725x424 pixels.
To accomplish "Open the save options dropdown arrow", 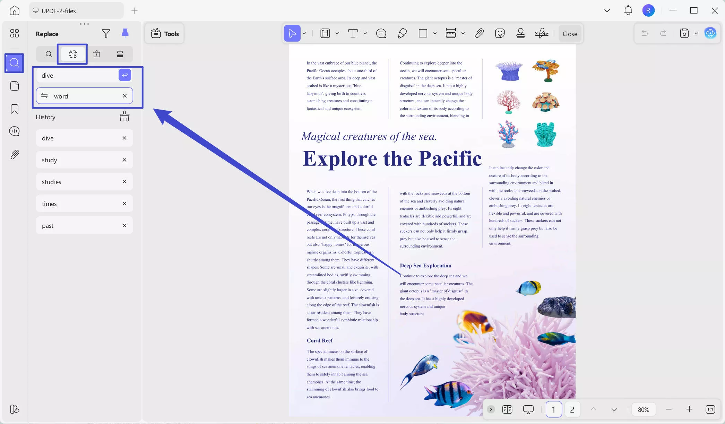I will 696,33.
